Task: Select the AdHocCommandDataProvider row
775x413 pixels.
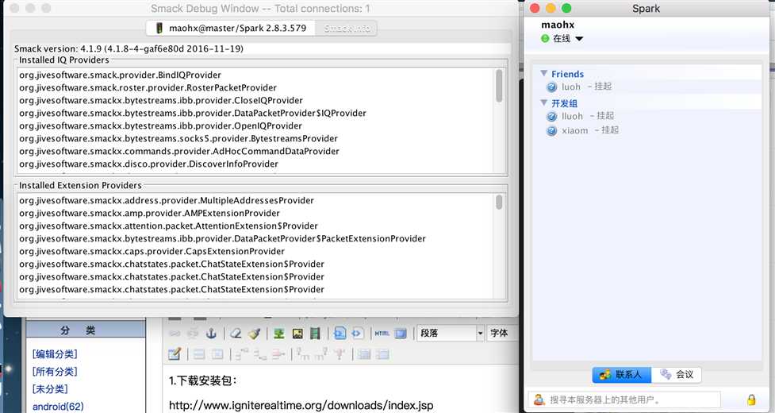Action: tap(255, 152)
